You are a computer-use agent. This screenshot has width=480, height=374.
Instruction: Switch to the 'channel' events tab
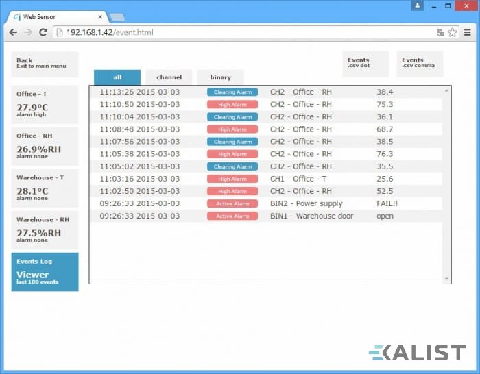point(169,77)
